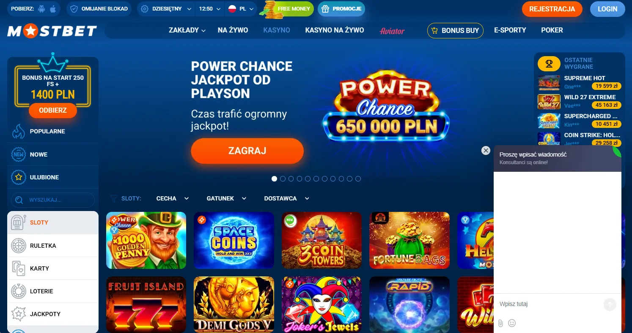Go to the Poker menu item
This screenshot has height=333, width=632.
click(552, 30)
